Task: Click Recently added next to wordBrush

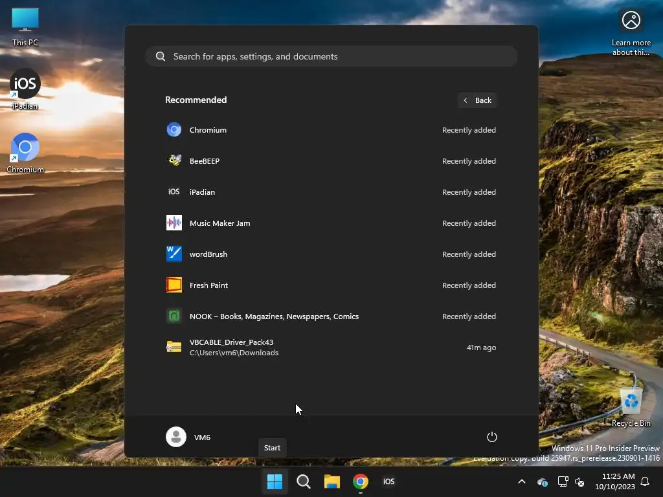Action: (469, 254)
